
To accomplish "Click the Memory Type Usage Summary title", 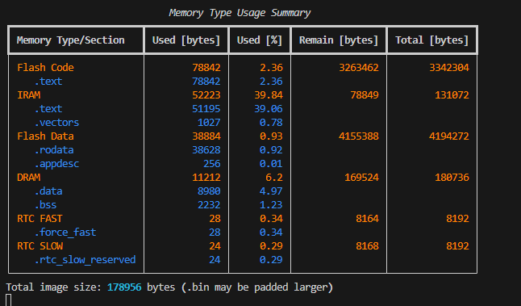I will point(240,13).
